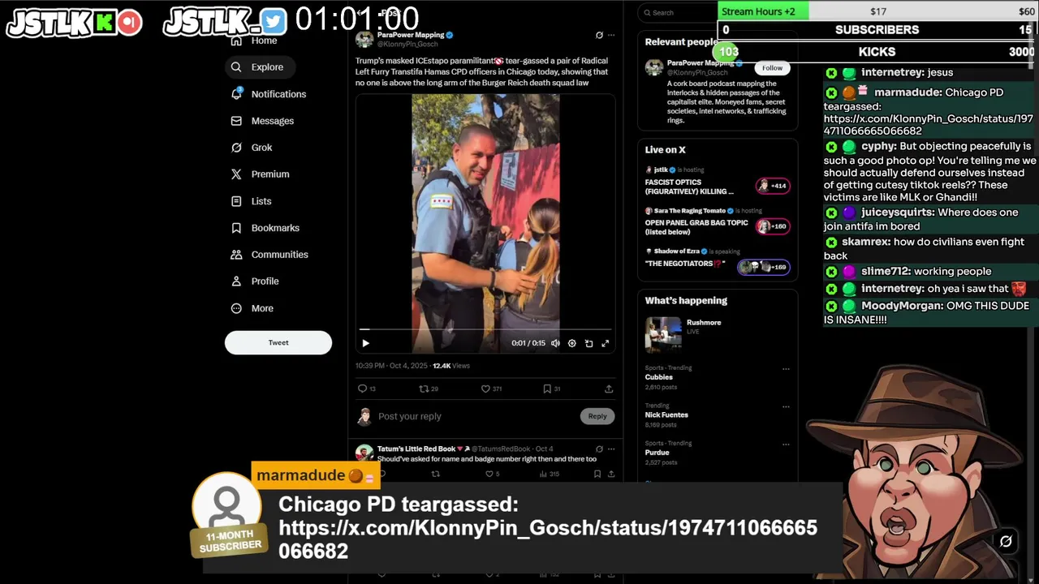Bookmark Tatum's Little Red Book reply
This screenshot has height=584, width=1039.
597,474
